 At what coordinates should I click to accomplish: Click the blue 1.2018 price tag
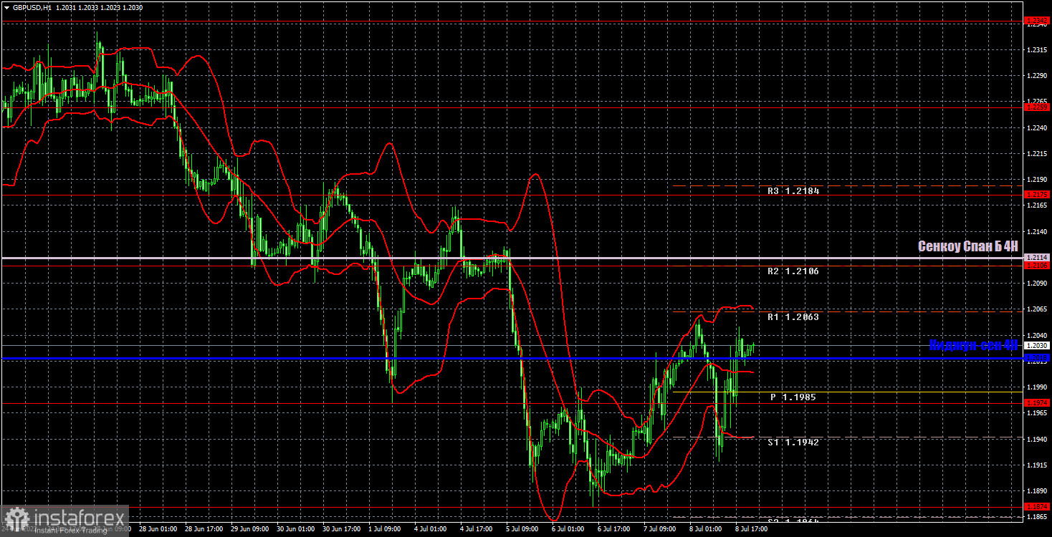(x=1037, y=357)
